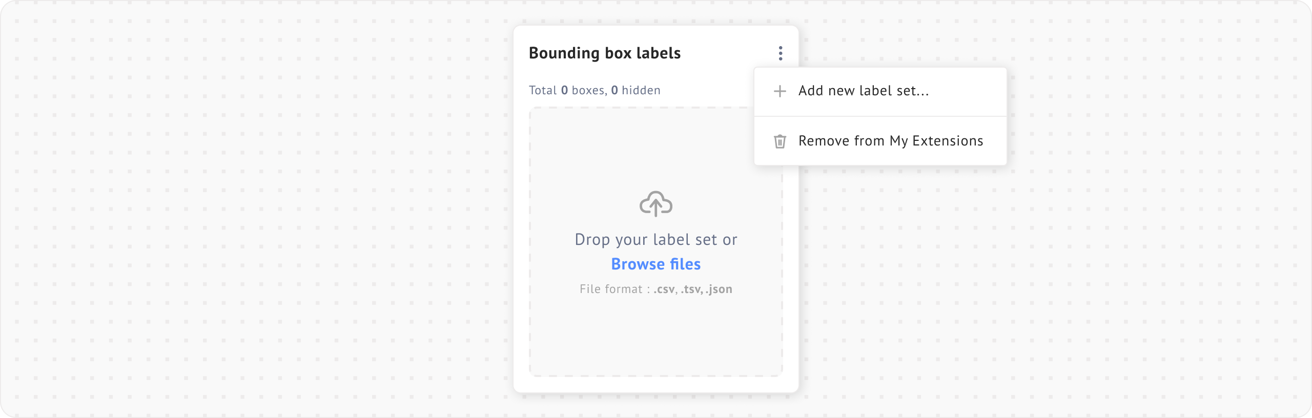Click the "File format" label
The width and height of the screenshot is (1312, 418).
pyautogui.click(x=611, y=289)
